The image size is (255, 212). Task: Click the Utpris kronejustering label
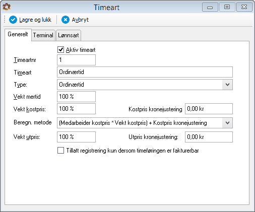(153, 137)
